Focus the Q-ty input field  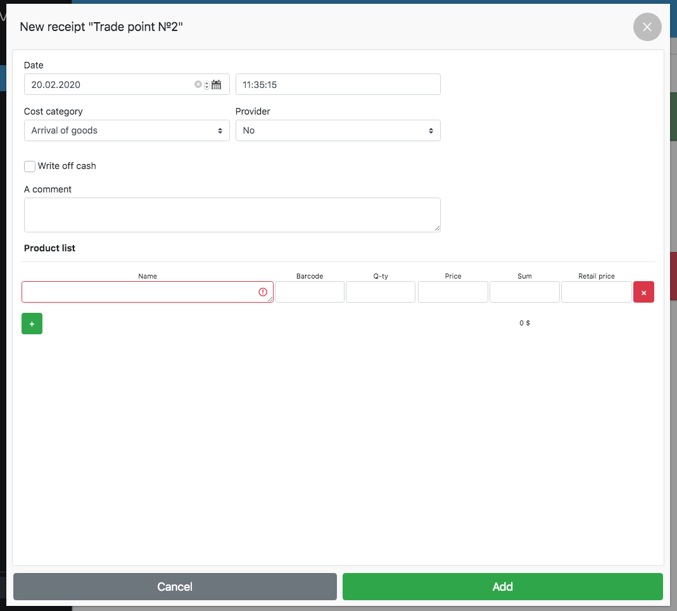(381, 292)
